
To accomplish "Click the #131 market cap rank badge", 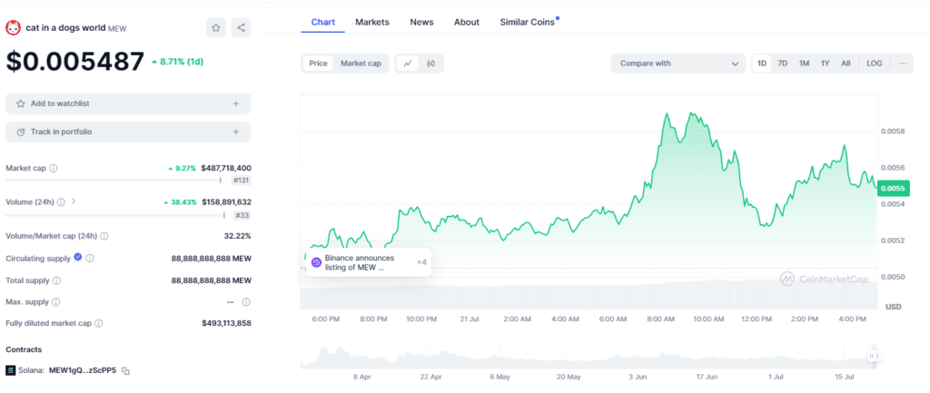I will (241, 182).
